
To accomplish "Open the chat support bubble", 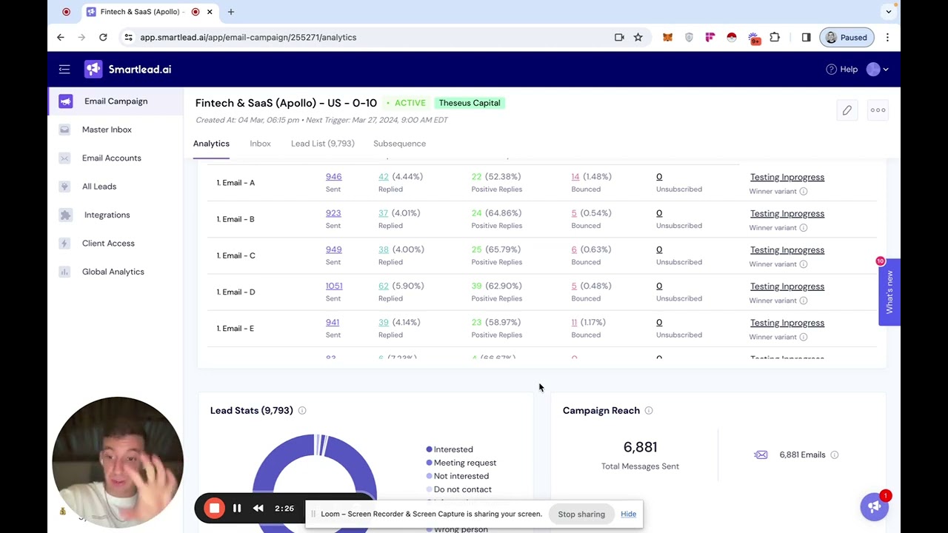I will pyautogui.click(x=875, y=506).
